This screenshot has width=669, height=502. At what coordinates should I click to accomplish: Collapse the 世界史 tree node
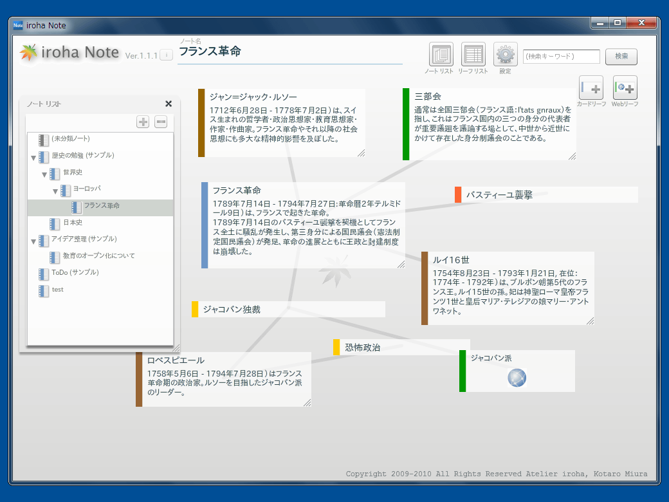[x=44, y=174]
